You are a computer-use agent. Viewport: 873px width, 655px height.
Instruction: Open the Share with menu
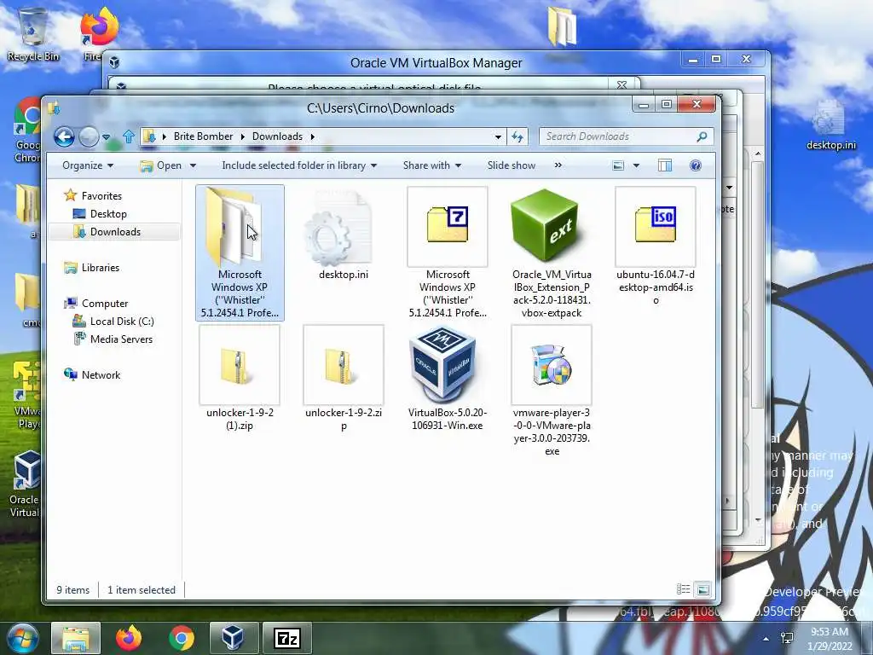pyautogui.click(x=432, y=165)
